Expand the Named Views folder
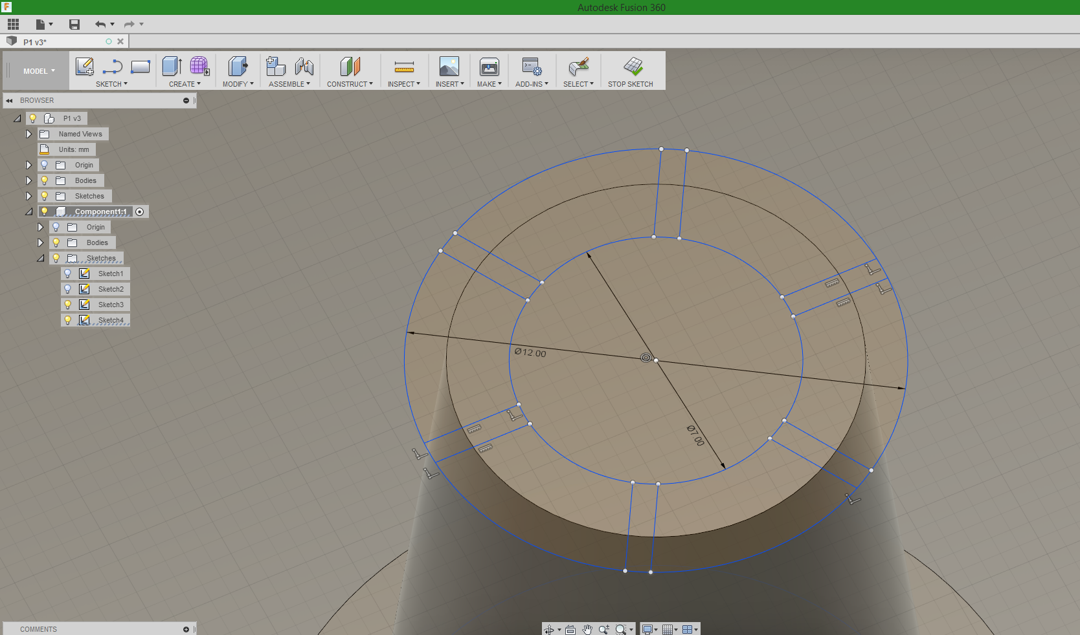This screenshot has height=635, width=1080. tap(28, 134)
